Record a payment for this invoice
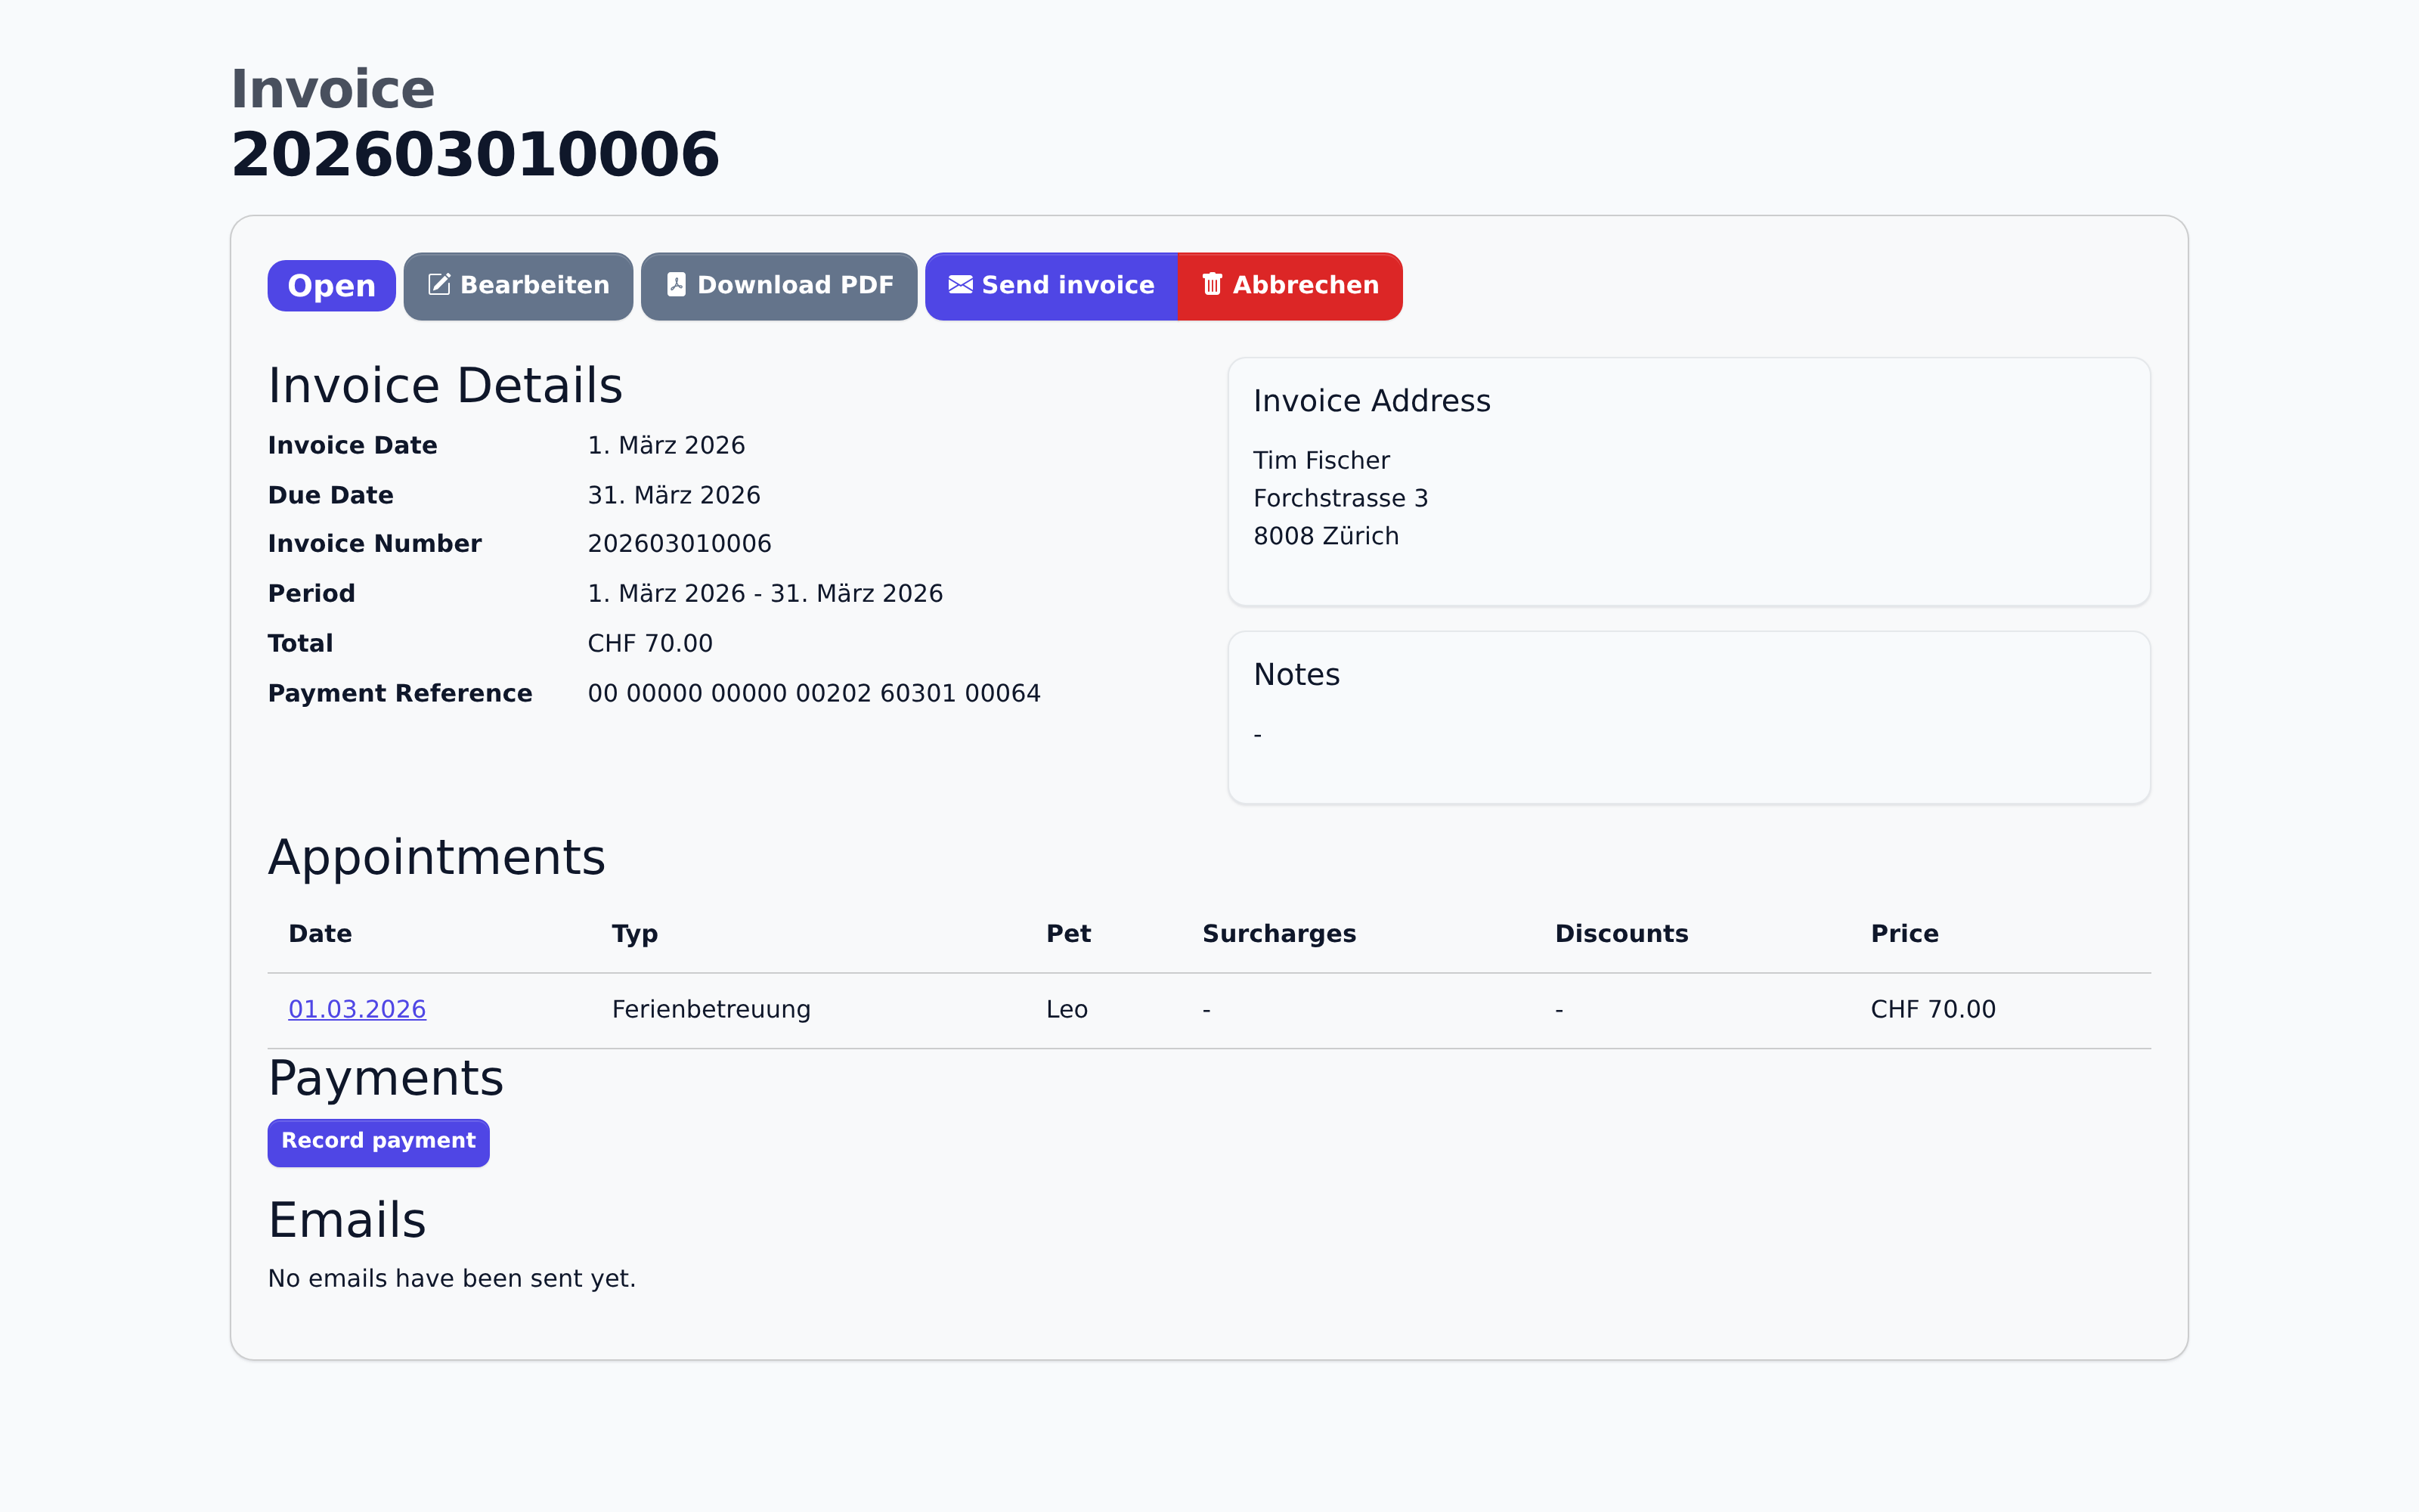 (378, 1142)
